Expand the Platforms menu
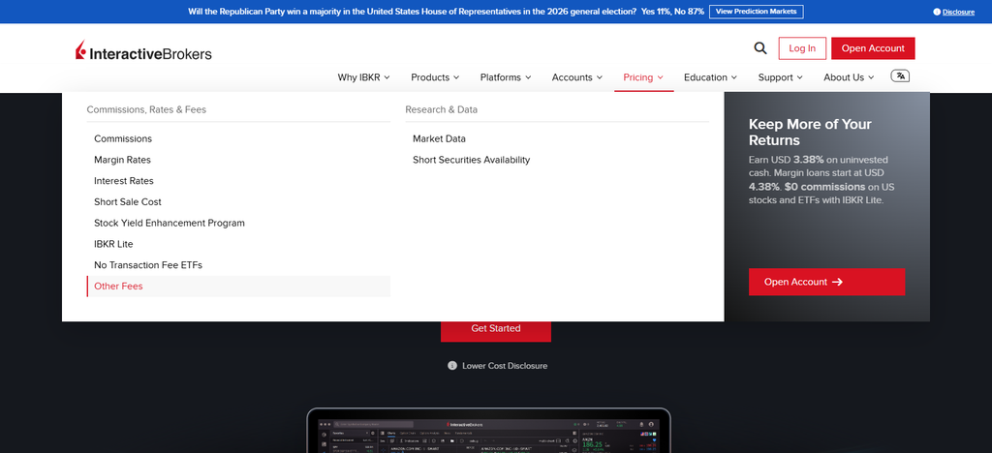The width and height of the screenshot is (992, 453). point(506,77)
